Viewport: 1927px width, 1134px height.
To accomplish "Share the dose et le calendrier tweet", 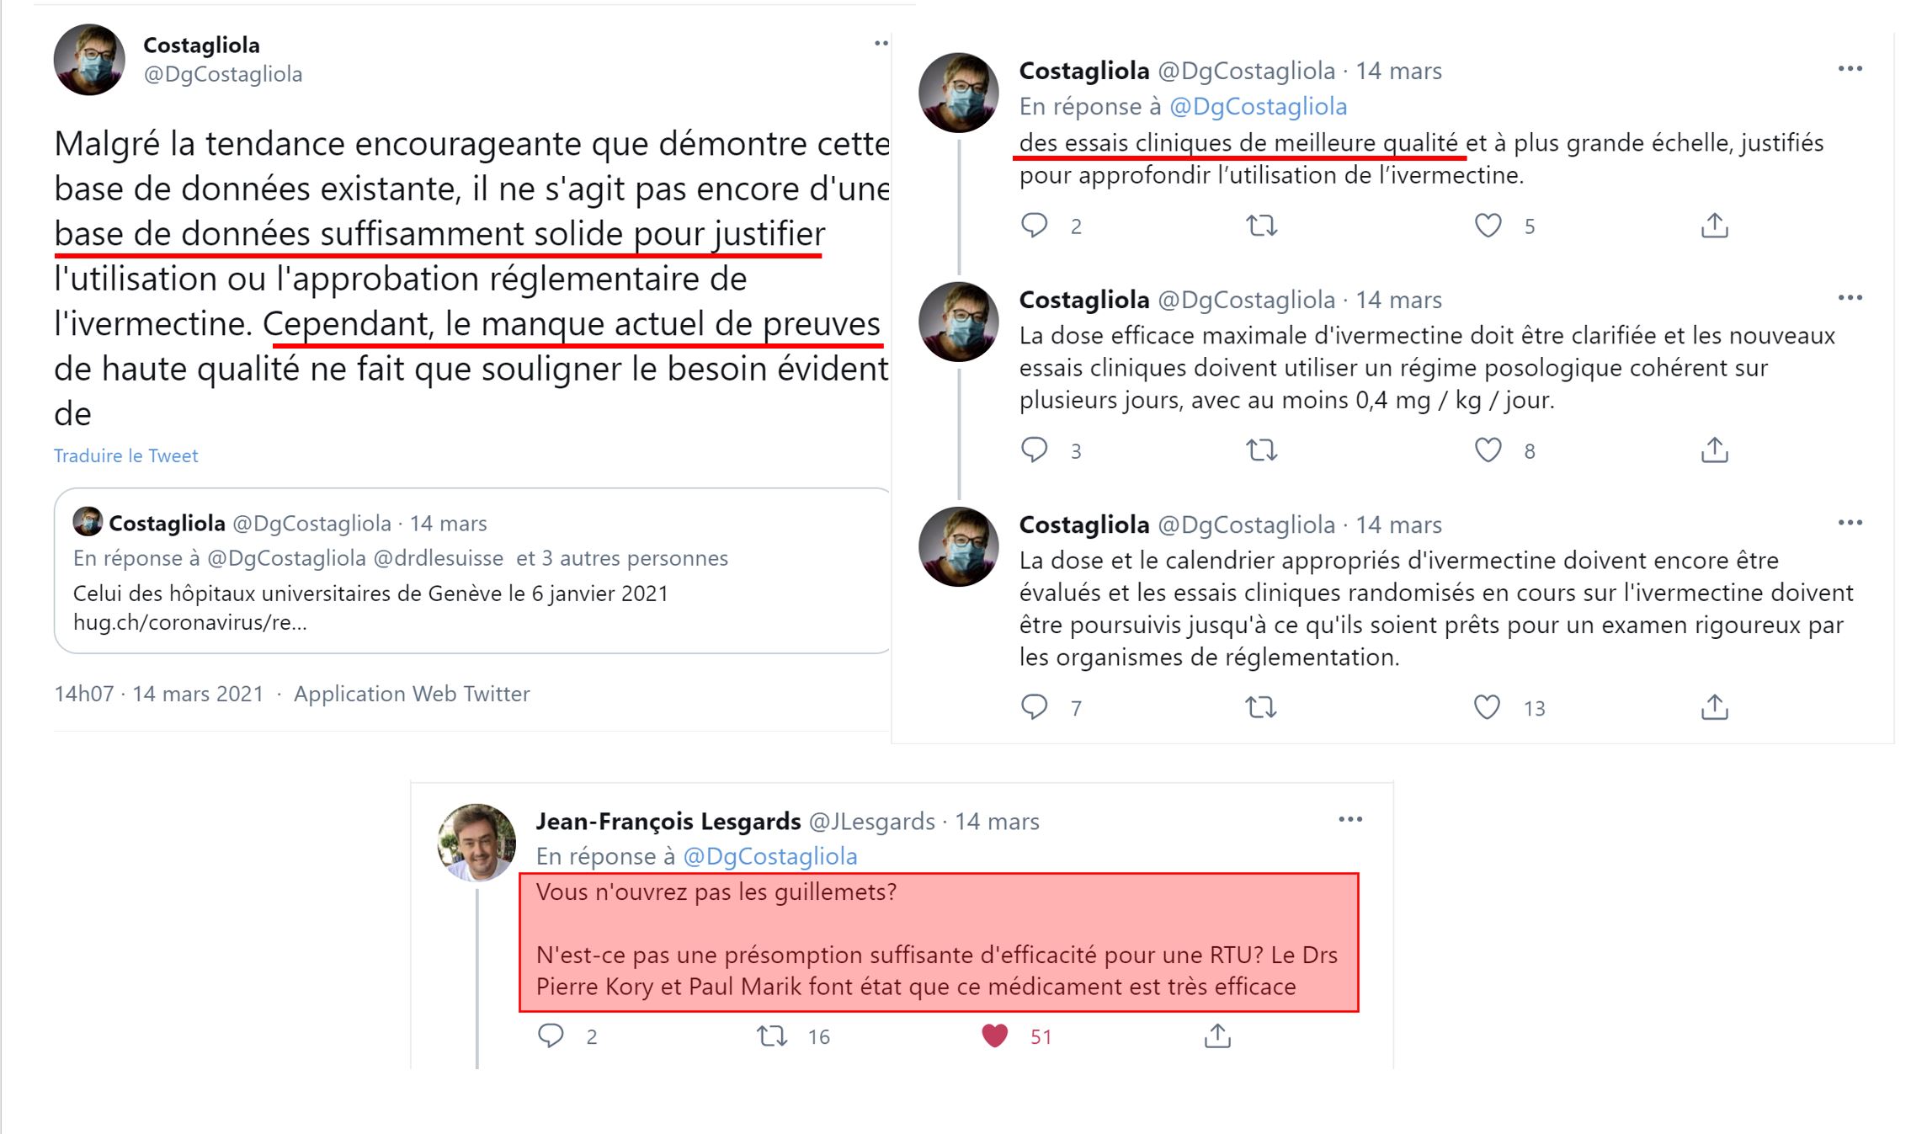I will tap(1714, 707).
